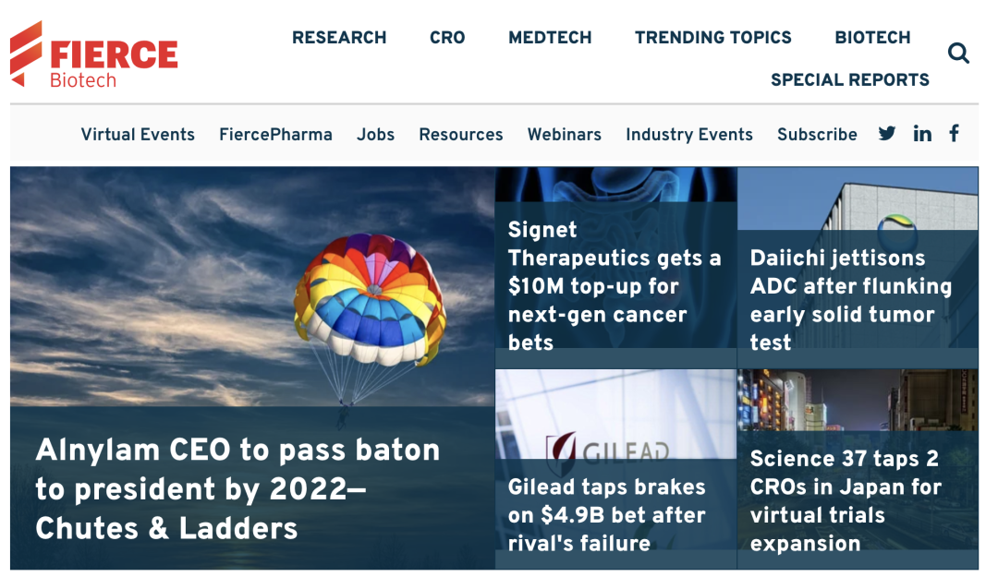998x577 pixels.
Task: Open SPECIAL REPORTS
Action: (x=850, y=80)
